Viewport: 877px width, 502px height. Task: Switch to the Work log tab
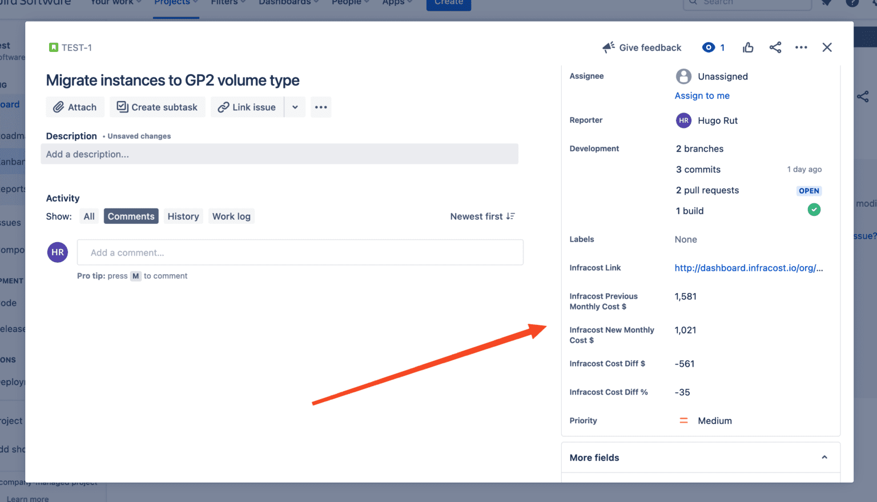click(x=231, y=216)
